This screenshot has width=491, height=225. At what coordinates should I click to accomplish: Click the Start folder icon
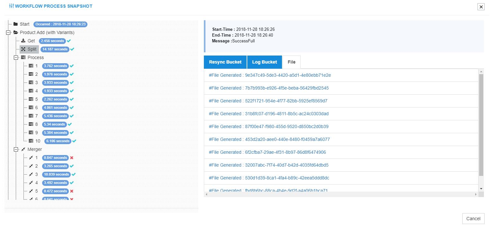pos(15,24)
